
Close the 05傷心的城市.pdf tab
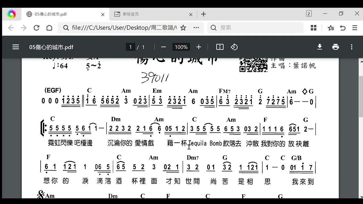103,14
